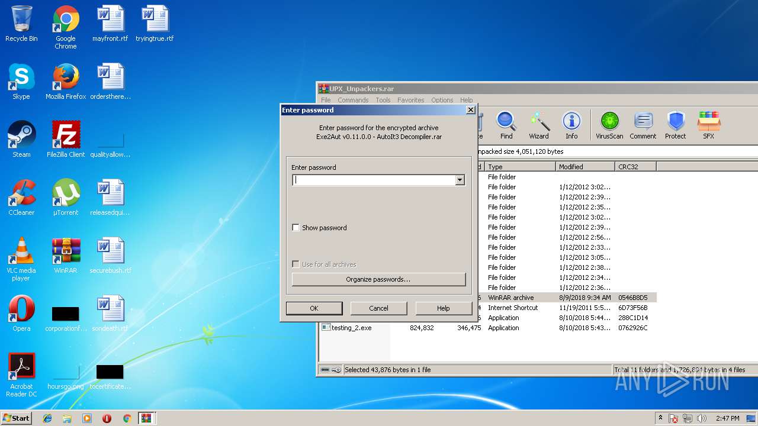Click the volume icon in system tray
758x426 pixels.
pos(702,418)
